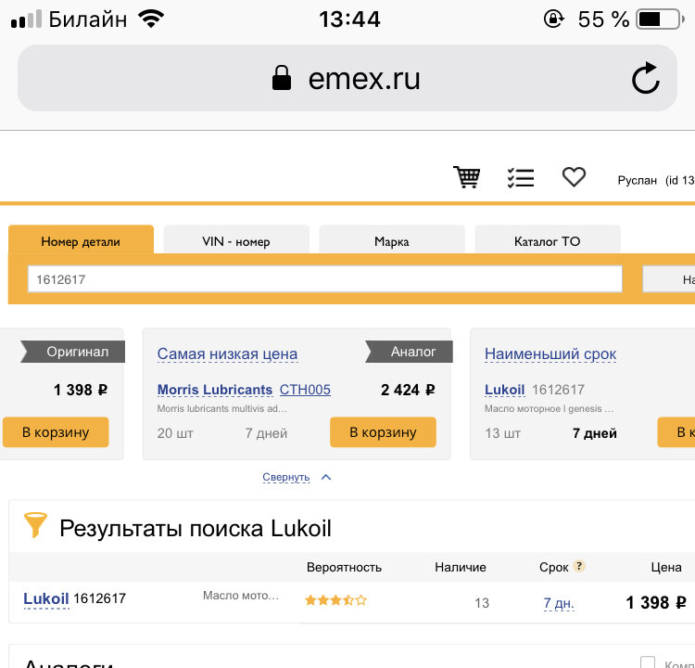Viewport: 695px width, 668px height.
Task: Click the Срок question mark help icon
Action: (579, 566)
